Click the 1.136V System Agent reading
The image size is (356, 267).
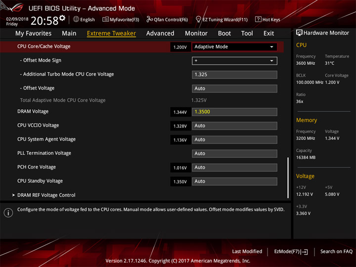tap(180, 140)
